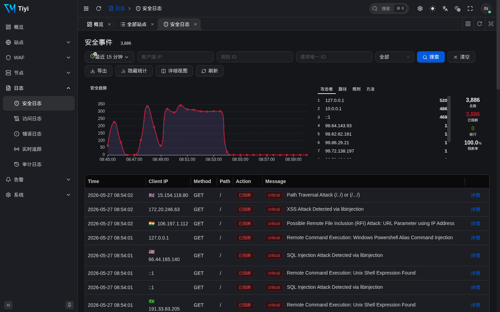Open 概览 in the sidebar

click(39, 27)
